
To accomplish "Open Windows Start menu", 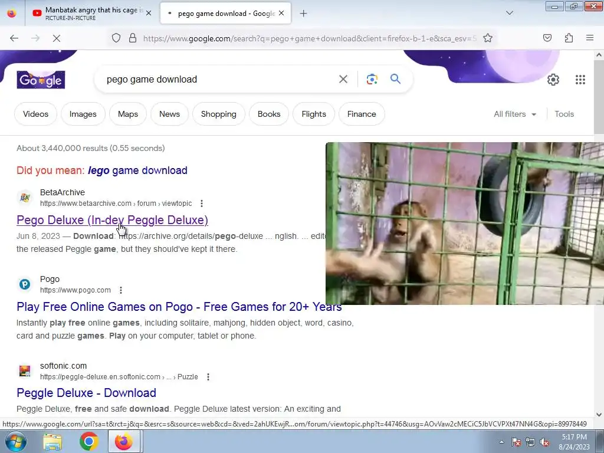I will 15,441.
